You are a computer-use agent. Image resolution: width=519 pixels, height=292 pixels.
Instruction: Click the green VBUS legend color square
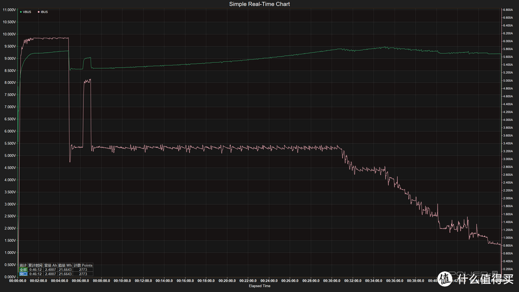pyautogui.click(x=21, y=12)
